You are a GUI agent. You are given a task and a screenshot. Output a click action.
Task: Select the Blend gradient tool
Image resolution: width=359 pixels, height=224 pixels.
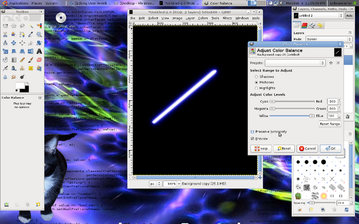(13, 60)
